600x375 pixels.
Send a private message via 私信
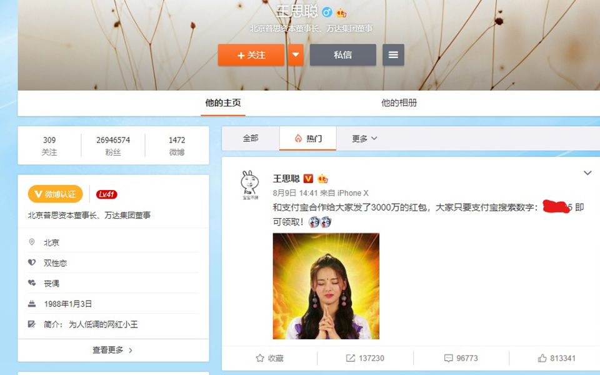click(x=343, y=55)
